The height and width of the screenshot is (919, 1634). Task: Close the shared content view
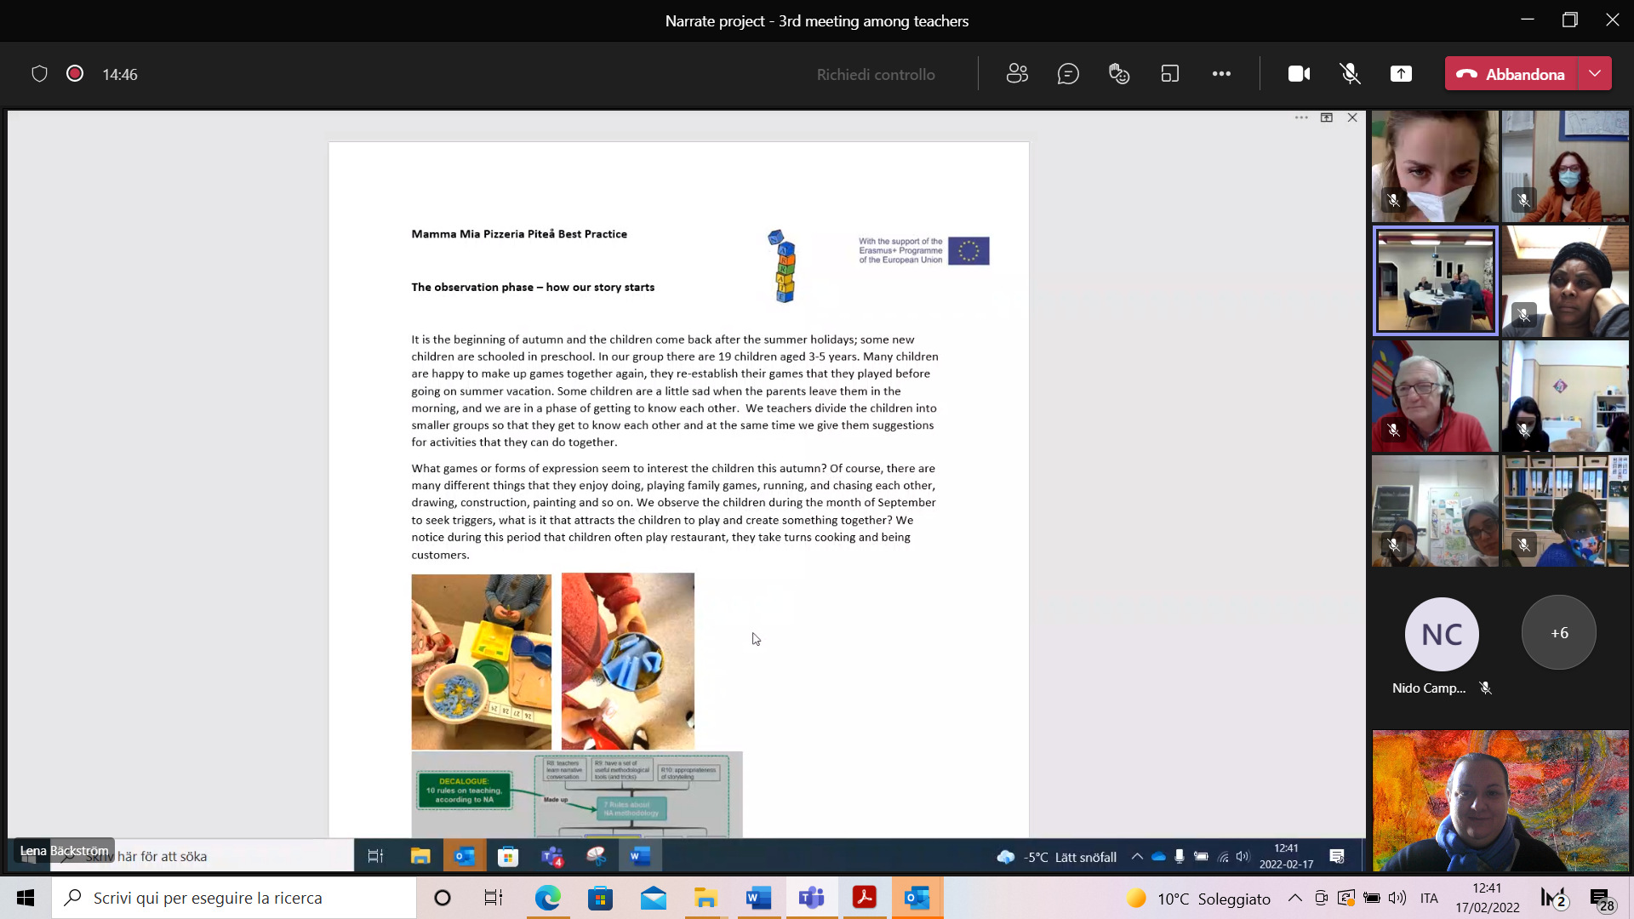(x=1352, y=117)
